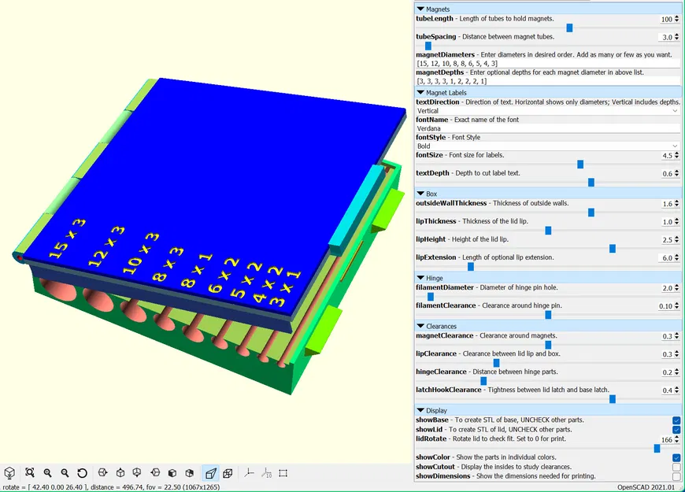The image size is (685, 492).
Task: Collapse the Magnets section
Action: tap(421, 9)
